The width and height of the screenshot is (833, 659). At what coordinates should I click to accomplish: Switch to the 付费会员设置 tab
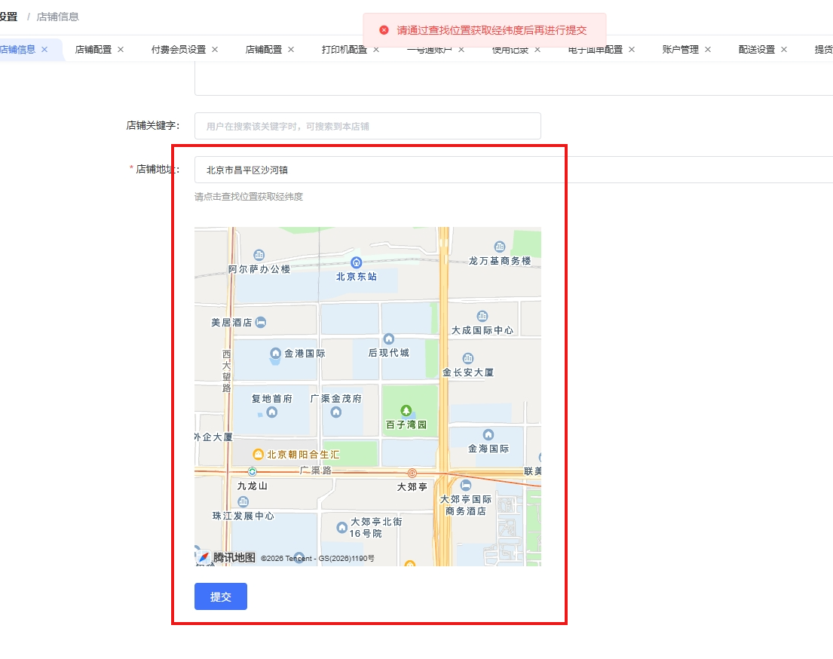179,50
